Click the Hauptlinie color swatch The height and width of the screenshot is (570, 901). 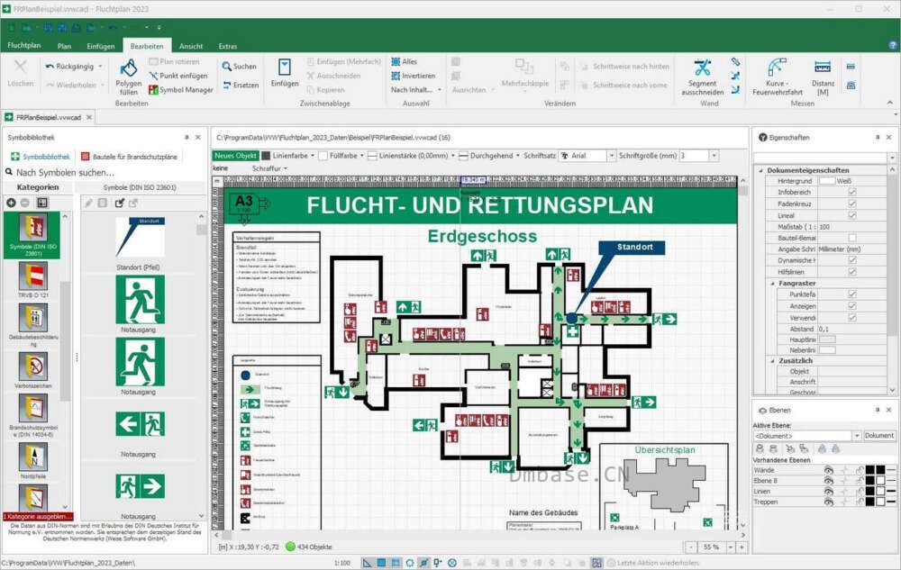[x=827, y=339]
